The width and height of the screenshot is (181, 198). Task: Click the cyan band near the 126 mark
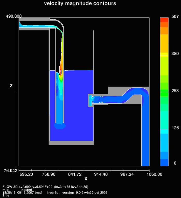[164, 131]
